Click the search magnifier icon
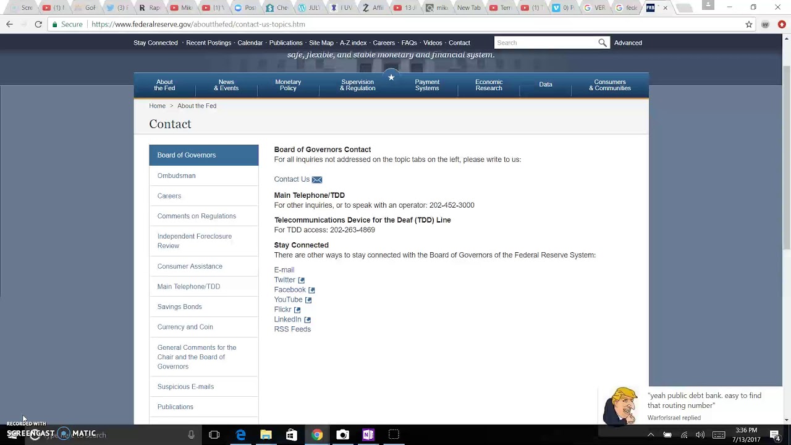This screenshot has height=445, width=791. coord(602,43)
